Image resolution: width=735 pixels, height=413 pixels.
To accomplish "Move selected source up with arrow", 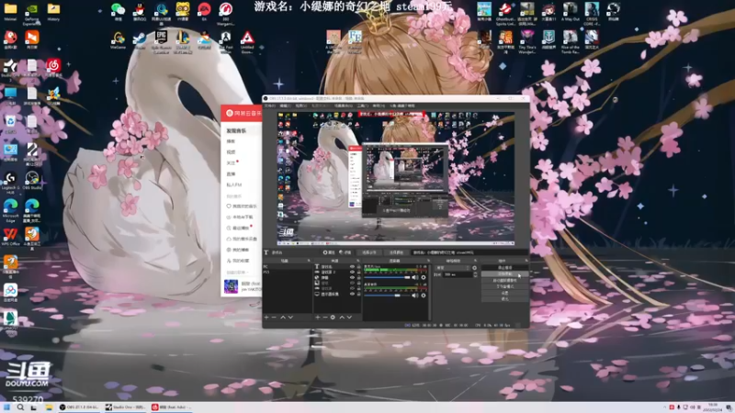I will click(342, 317).
